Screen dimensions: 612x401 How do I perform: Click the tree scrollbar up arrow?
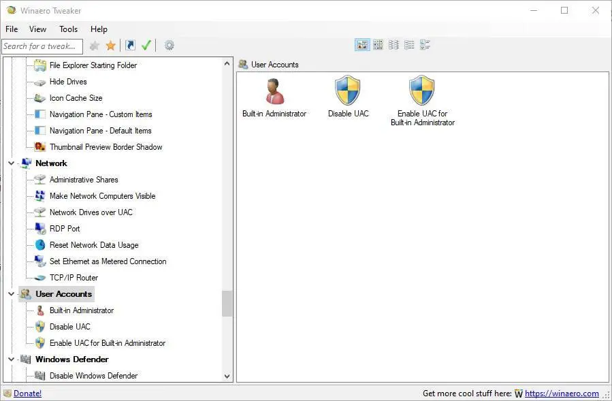(x=227, y=63)
